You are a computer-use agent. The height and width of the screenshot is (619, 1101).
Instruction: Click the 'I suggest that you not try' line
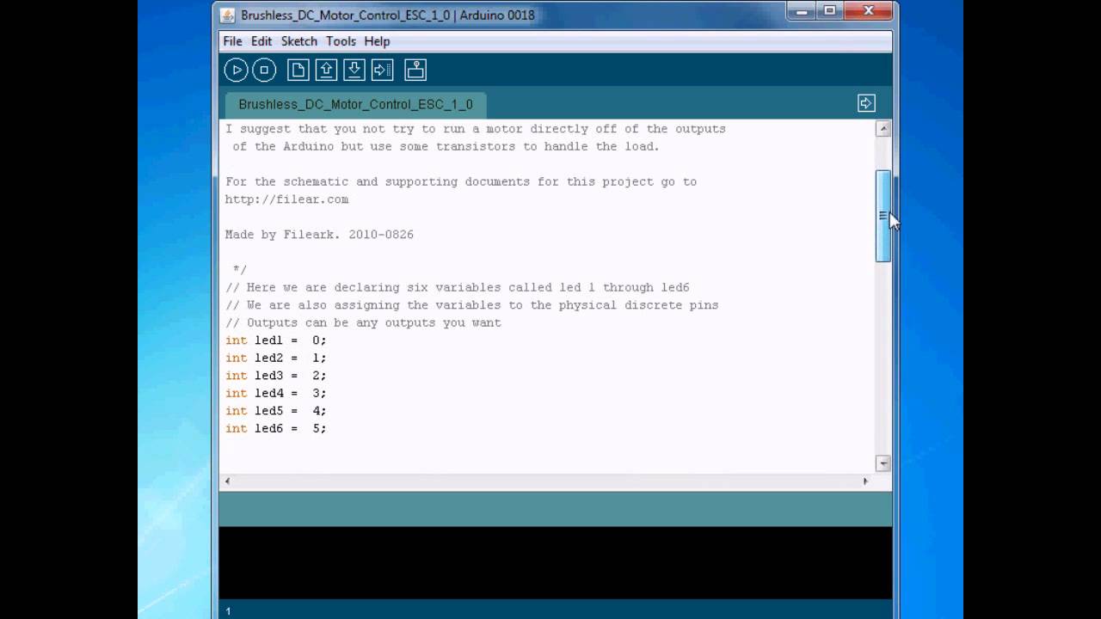476,129
